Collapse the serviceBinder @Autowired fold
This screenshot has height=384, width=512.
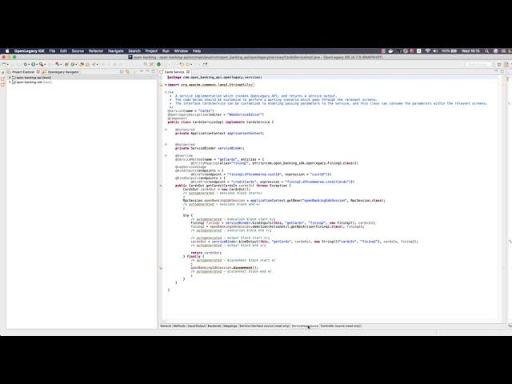click(x=166, y=144)
